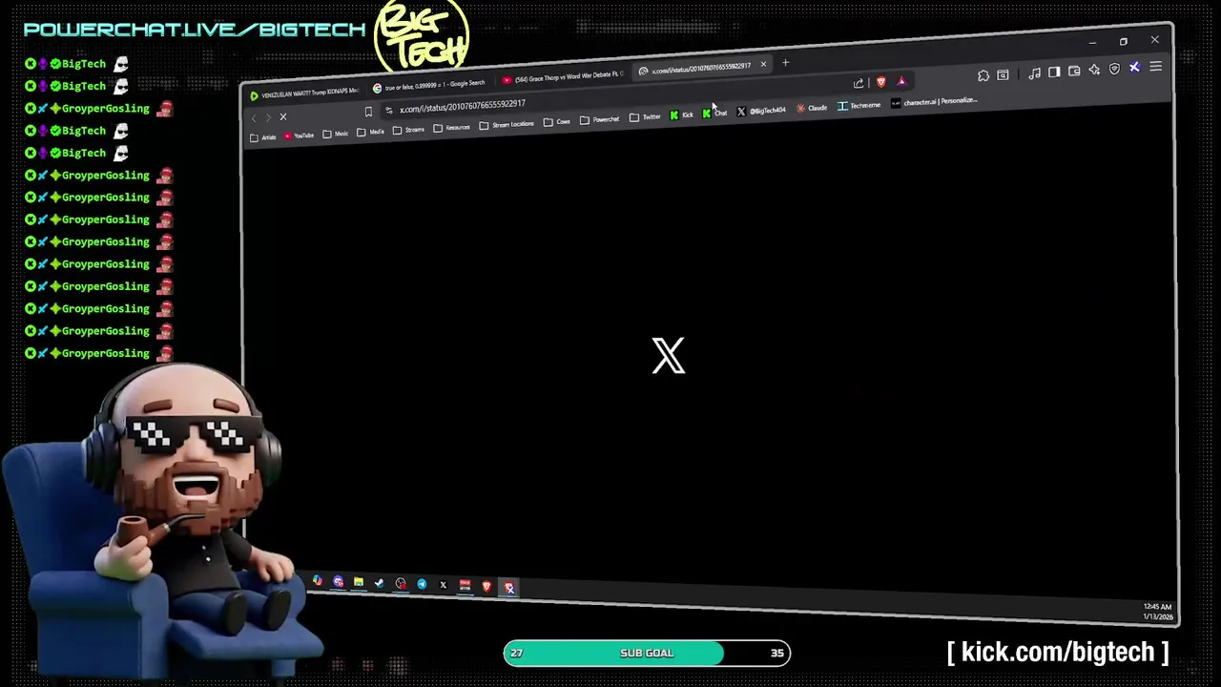Open the music note playlist icon

pyautogui.click(x=1034, y=73)
